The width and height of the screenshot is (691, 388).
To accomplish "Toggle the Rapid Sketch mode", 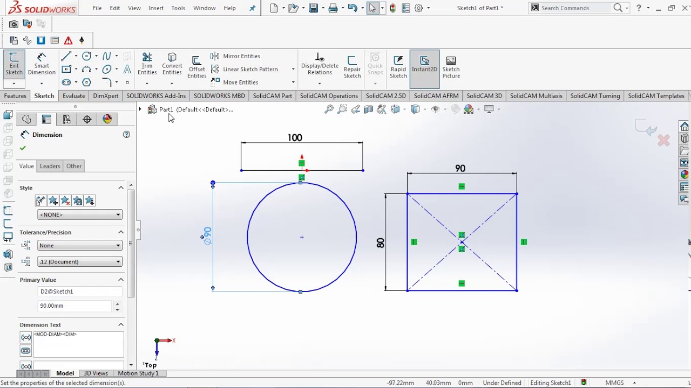I will (x=398, y=67).
